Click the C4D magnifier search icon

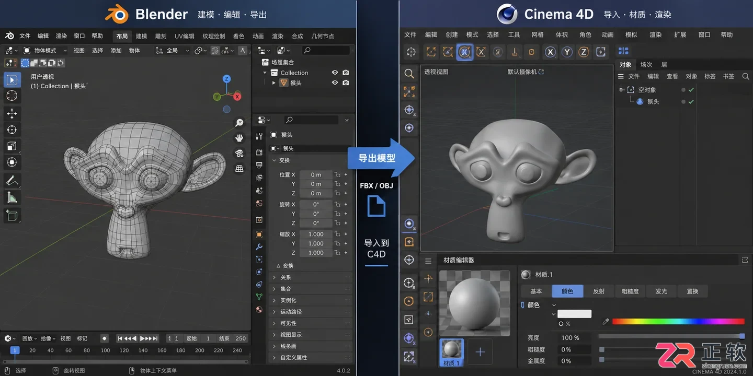tap(409, 74)
